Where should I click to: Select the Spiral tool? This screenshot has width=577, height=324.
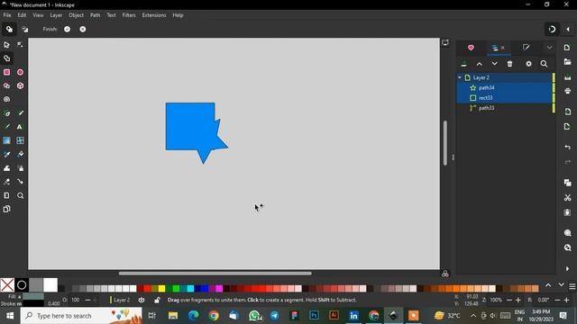(6, 99)
